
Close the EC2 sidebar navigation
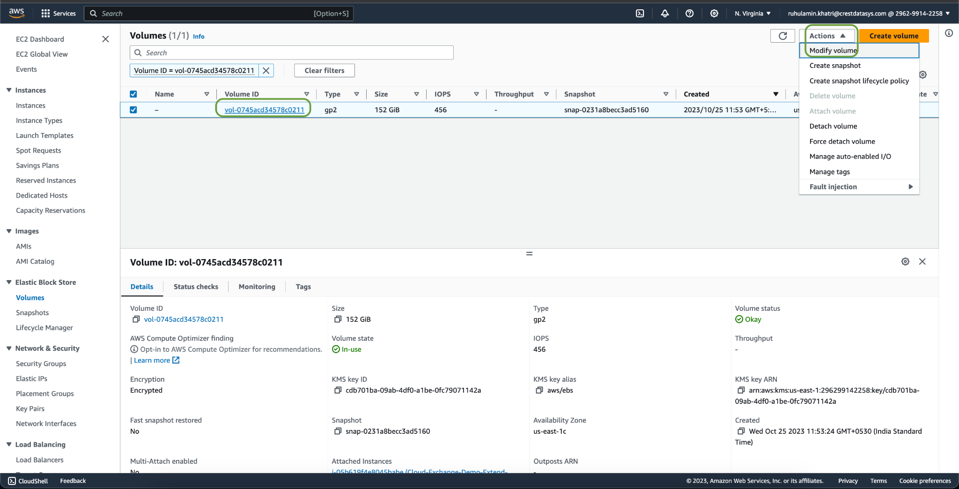[105, 39]
